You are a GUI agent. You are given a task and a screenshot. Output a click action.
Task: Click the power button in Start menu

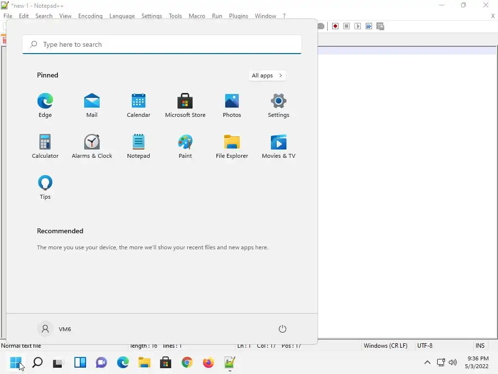tap(283, 329)
